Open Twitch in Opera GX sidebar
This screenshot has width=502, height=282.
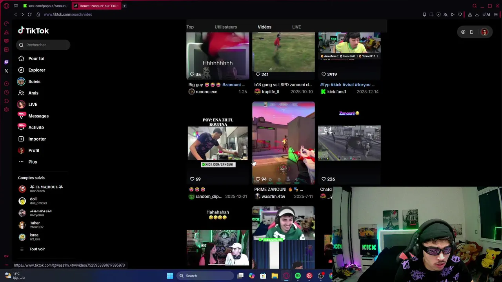pos(6,62)
